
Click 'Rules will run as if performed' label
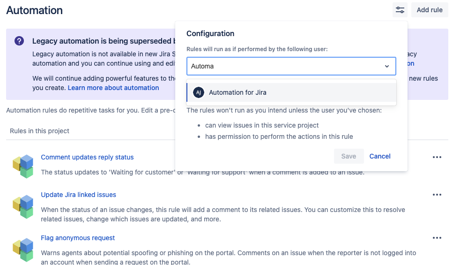click(x=257, y=49)
